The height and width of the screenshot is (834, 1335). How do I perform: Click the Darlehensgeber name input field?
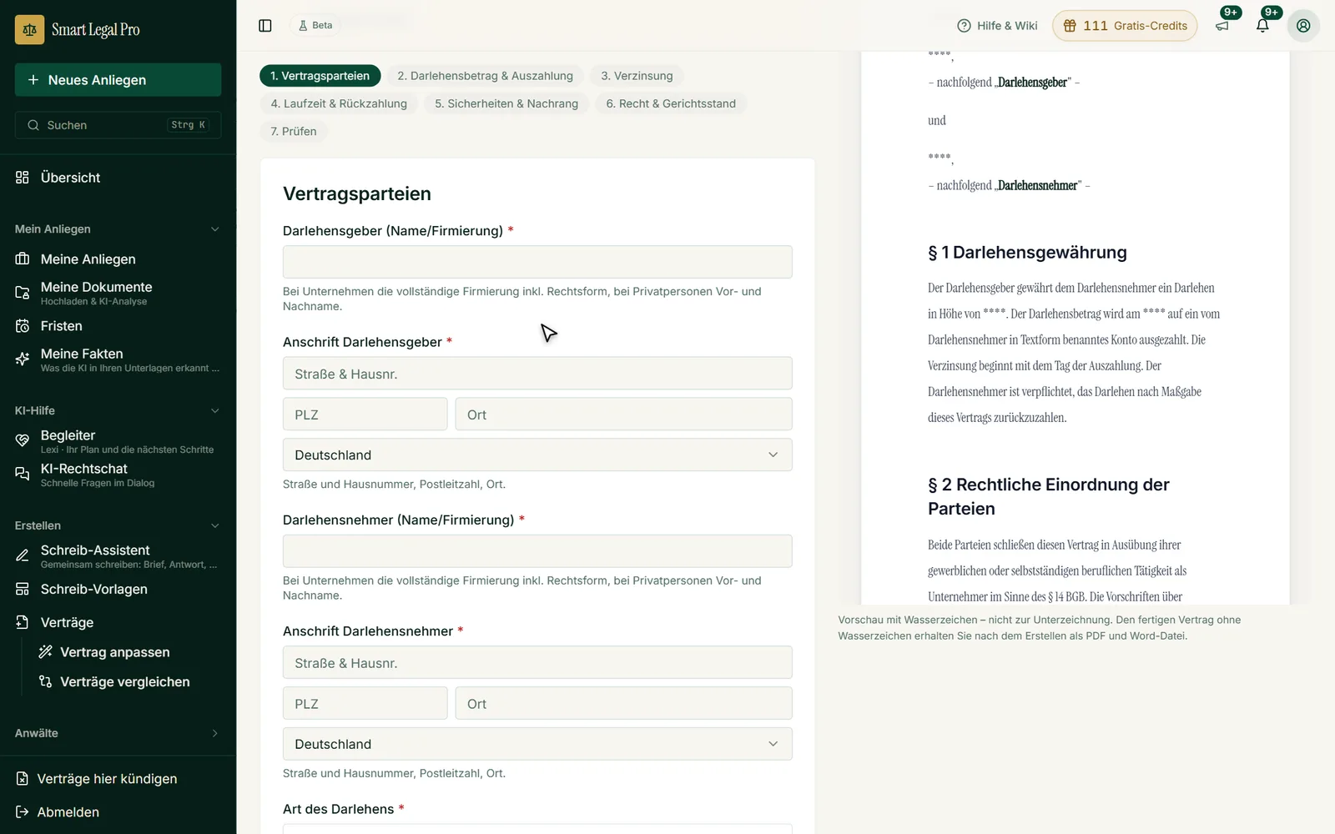click(537, 262)
